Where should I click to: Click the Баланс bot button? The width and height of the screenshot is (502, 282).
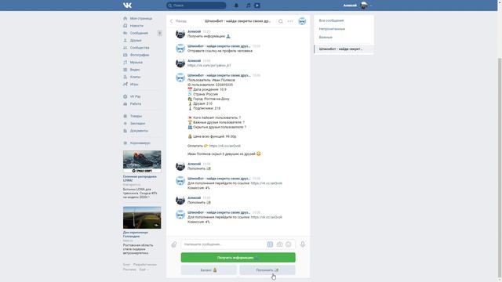209,270
